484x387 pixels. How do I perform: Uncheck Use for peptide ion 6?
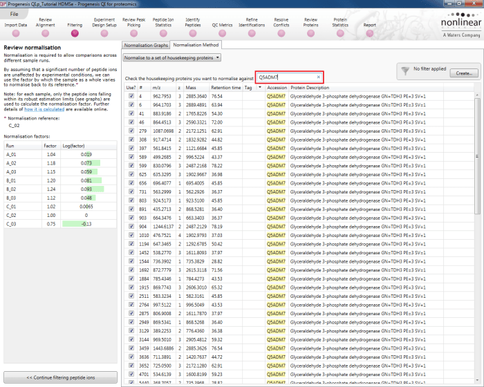(131, 104)
